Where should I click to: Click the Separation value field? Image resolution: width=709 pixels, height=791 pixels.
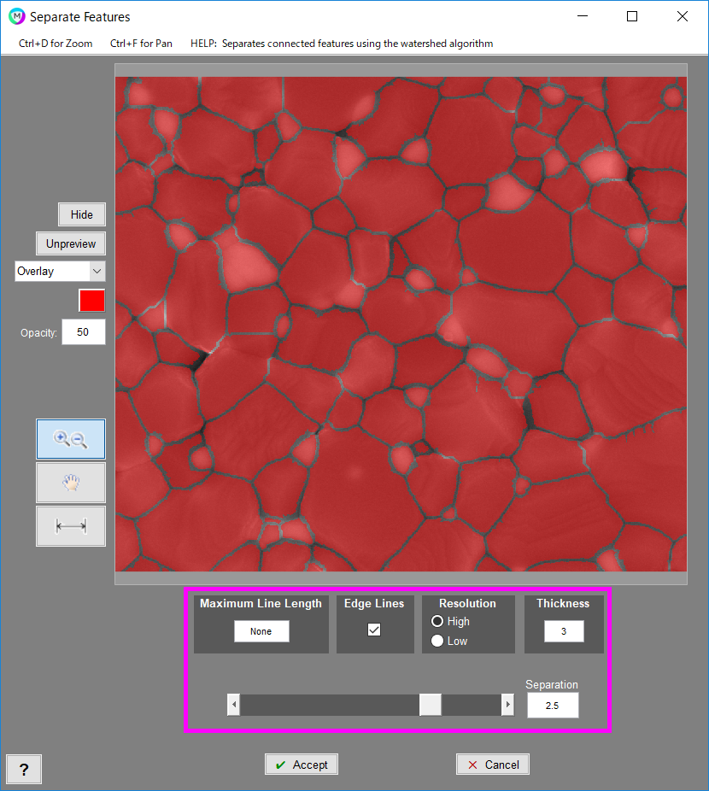pos(553,706)
